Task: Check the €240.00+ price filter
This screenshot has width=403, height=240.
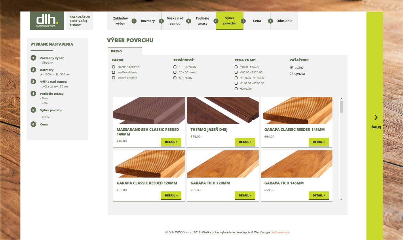Action: (x=236, y=89)
